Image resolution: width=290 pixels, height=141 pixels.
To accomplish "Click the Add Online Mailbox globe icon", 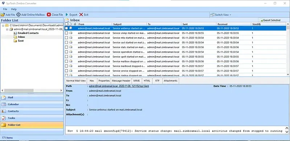I will [x=18, y=14].
